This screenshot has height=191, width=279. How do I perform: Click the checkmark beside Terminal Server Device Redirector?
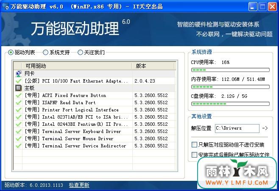(18, 146)
